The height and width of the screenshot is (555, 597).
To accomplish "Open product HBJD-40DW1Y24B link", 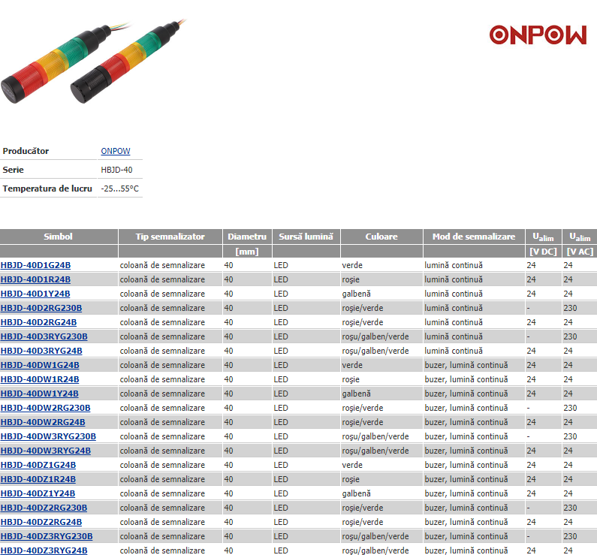I will 40,394.
